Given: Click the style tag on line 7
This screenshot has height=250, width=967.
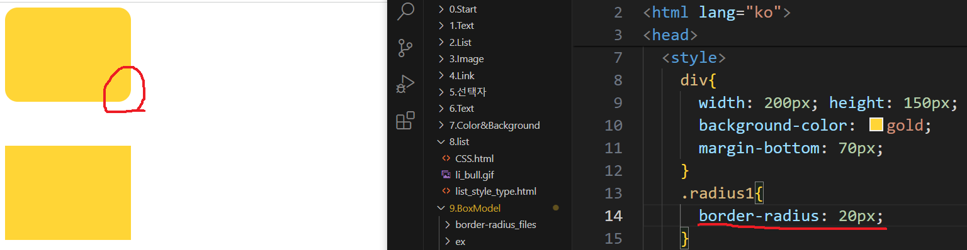Looking at the screenshot, I should [x=694, y=58].
